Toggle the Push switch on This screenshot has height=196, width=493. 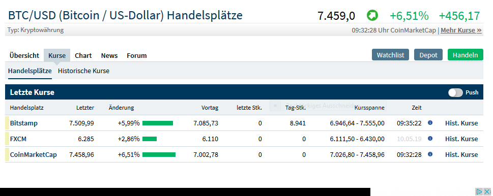455,92
